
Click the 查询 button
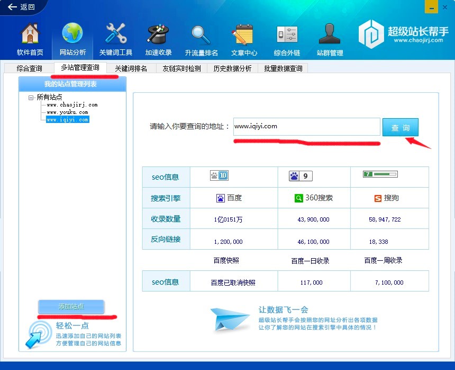[401, 128]
